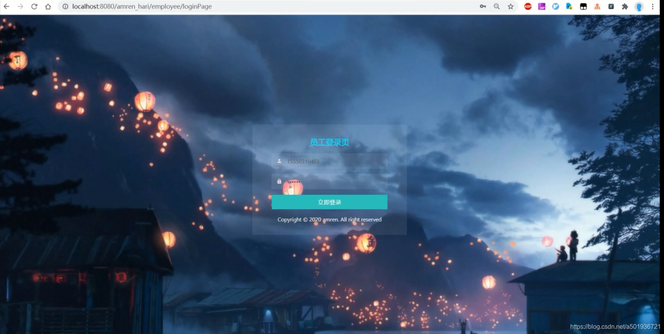664x334 pixels.
Task: Open saved passwords key icon
Action: point(483,7)
